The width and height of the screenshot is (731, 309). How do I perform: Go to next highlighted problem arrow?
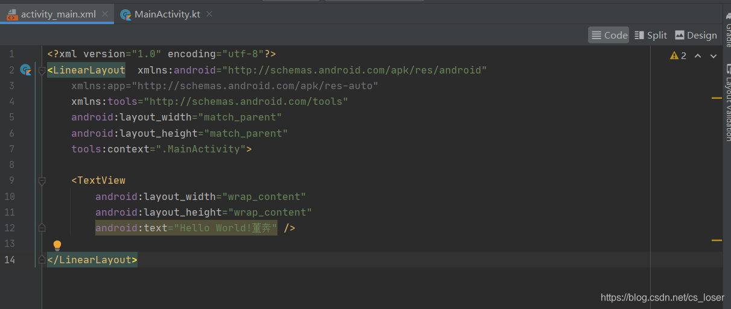714,55
